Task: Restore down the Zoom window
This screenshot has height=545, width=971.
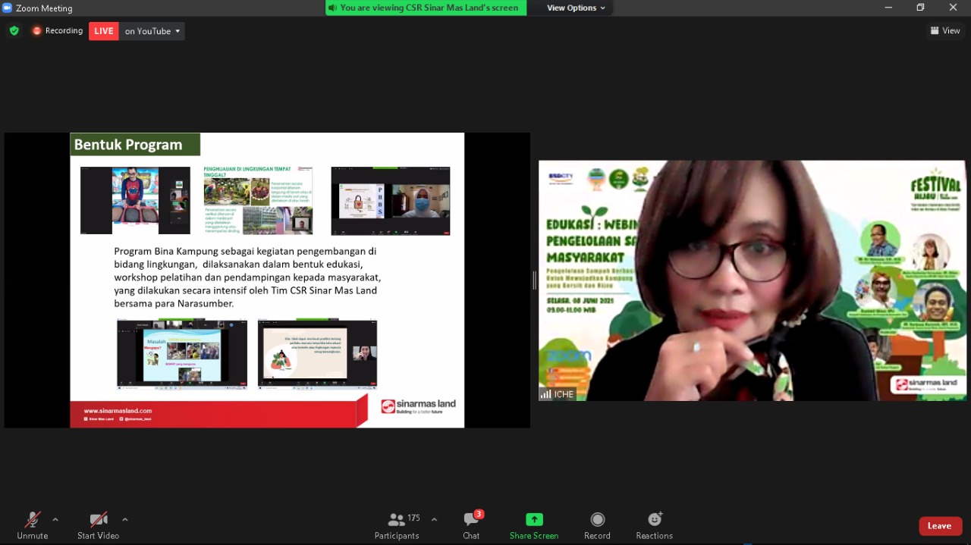Action: tap(920, 8)
